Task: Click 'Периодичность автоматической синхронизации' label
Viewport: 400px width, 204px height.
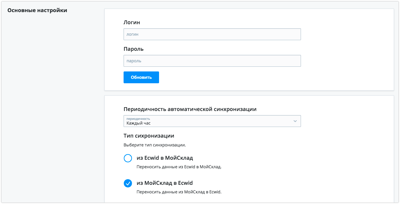Action: (x=190, y=109)
